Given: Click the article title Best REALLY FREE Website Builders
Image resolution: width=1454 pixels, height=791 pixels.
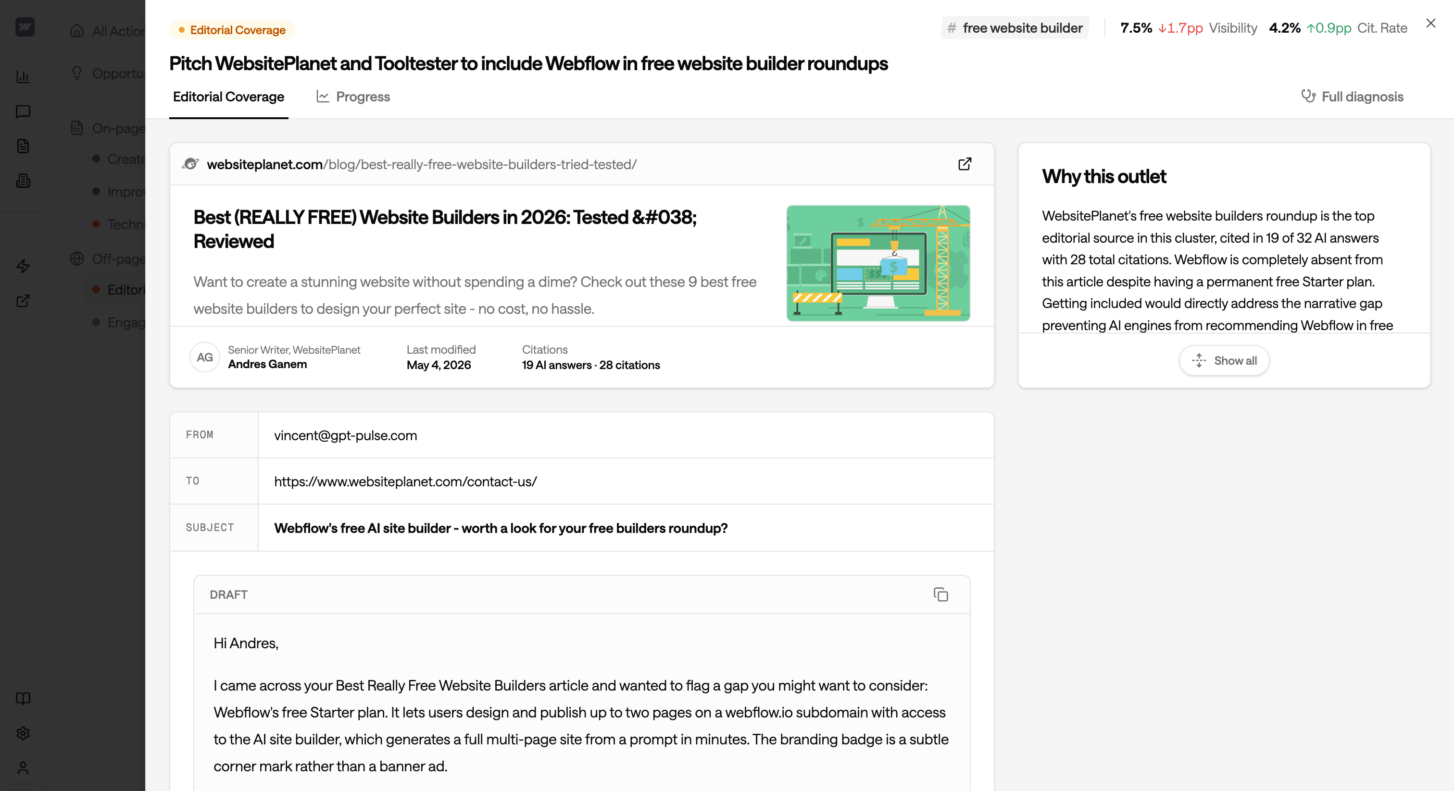Looking at the screenshot, I should [445, 229].
